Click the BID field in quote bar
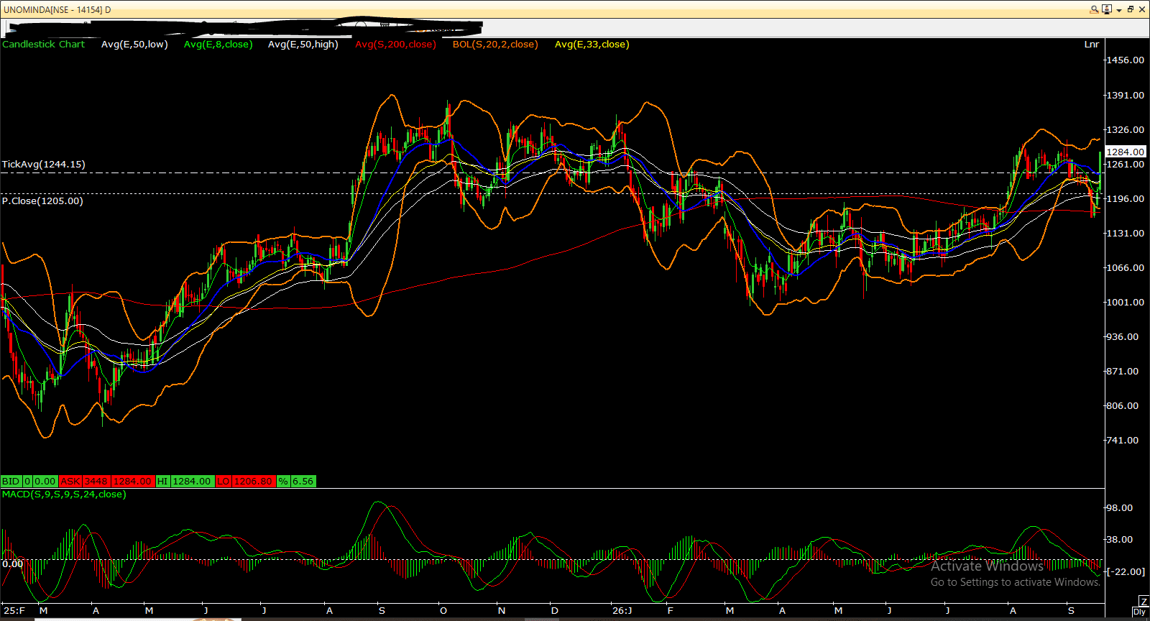This screenshot has width=1150, height=621. [11, 482]
